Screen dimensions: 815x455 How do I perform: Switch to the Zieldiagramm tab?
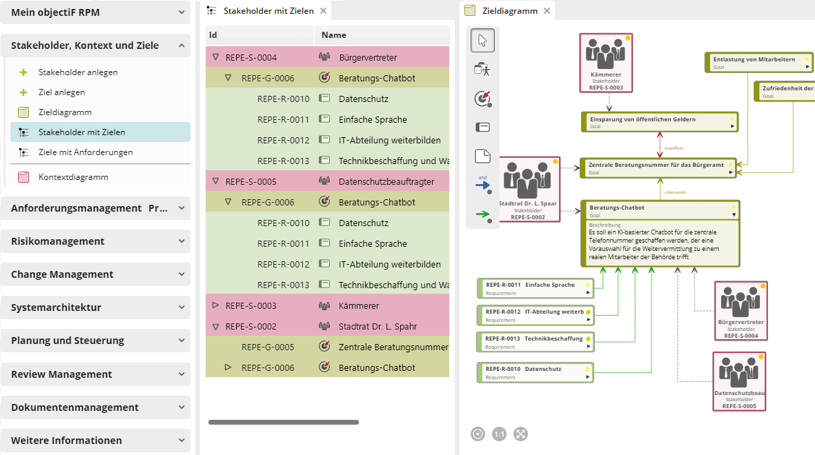[x=509, y=10]
